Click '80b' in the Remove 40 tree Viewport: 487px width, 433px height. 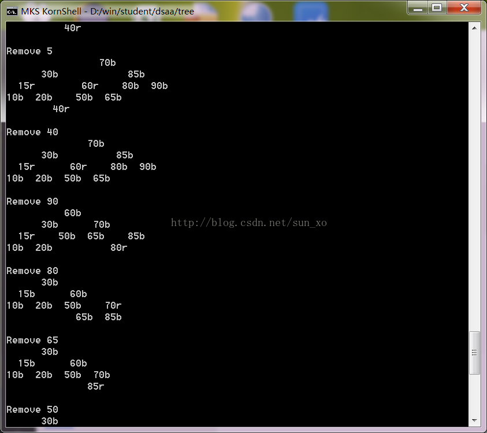(x=119, y=166)
